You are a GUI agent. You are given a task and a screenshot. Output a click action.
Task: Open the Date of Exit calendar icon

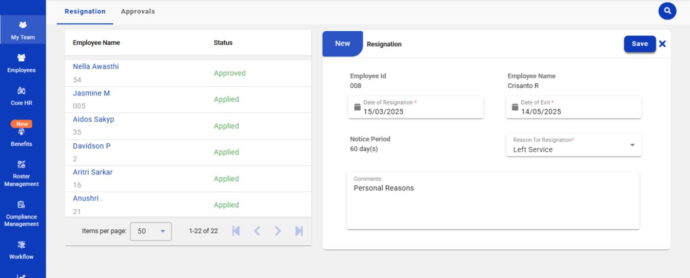pyautogui.click(x=515, y=107)
